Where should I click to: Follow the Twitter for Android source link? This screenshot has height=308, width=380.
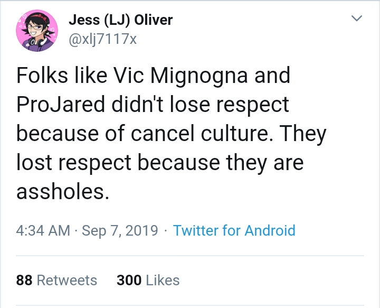click(234, 230)
